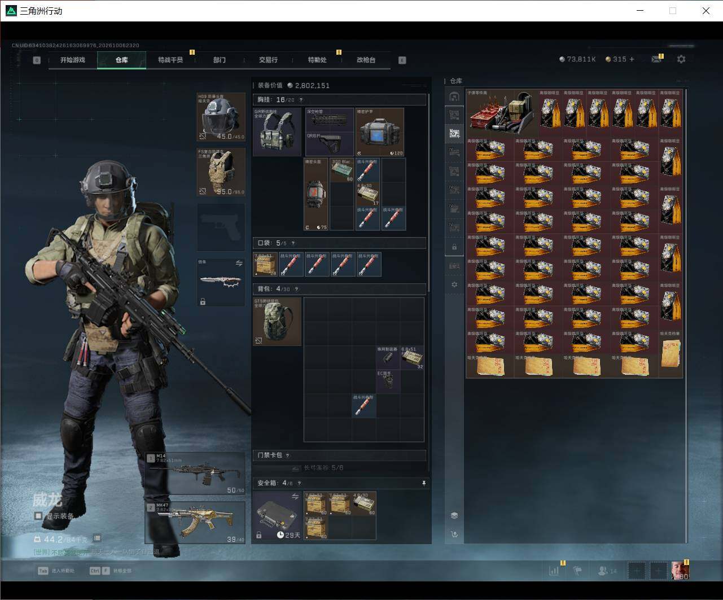The height and width of the screenshot is (600, 723).
Task: Open the 交易行 tab
Action: 268,60
